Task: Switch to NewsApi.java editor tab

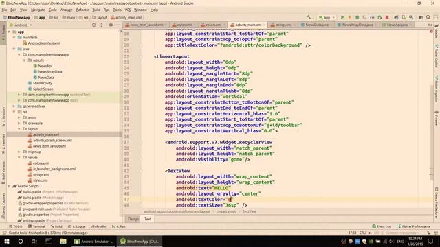Action: tap(397, 25)
